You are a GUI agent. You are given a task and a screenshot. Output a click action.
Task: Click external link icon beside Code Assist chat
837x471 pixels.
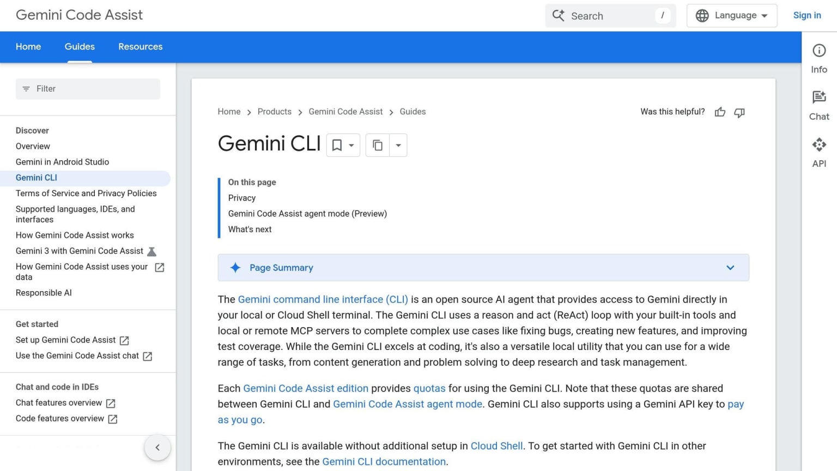(147, 356)
